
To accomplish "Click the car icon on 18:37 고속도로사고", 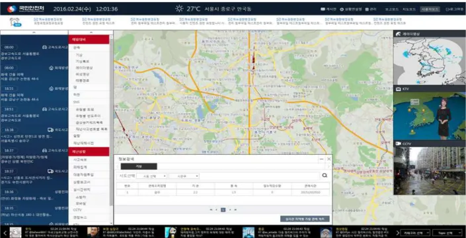I will point(44,150).
